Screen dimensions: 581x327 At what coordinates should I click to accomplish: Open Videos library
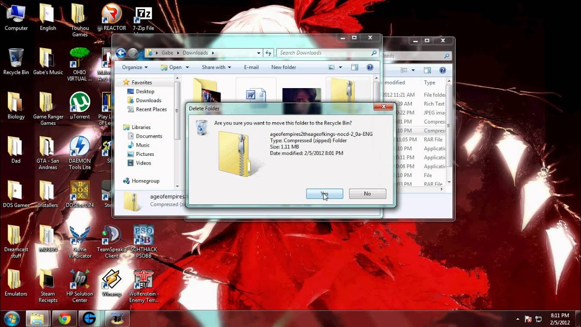(143, 163)
